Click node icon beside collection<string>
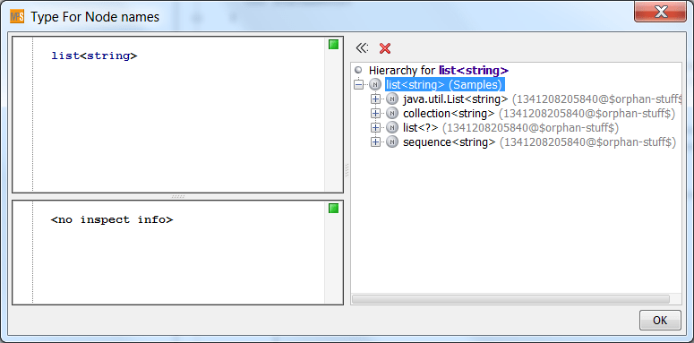The width and height of the screenshot is (694, 343). coord(392,114)
